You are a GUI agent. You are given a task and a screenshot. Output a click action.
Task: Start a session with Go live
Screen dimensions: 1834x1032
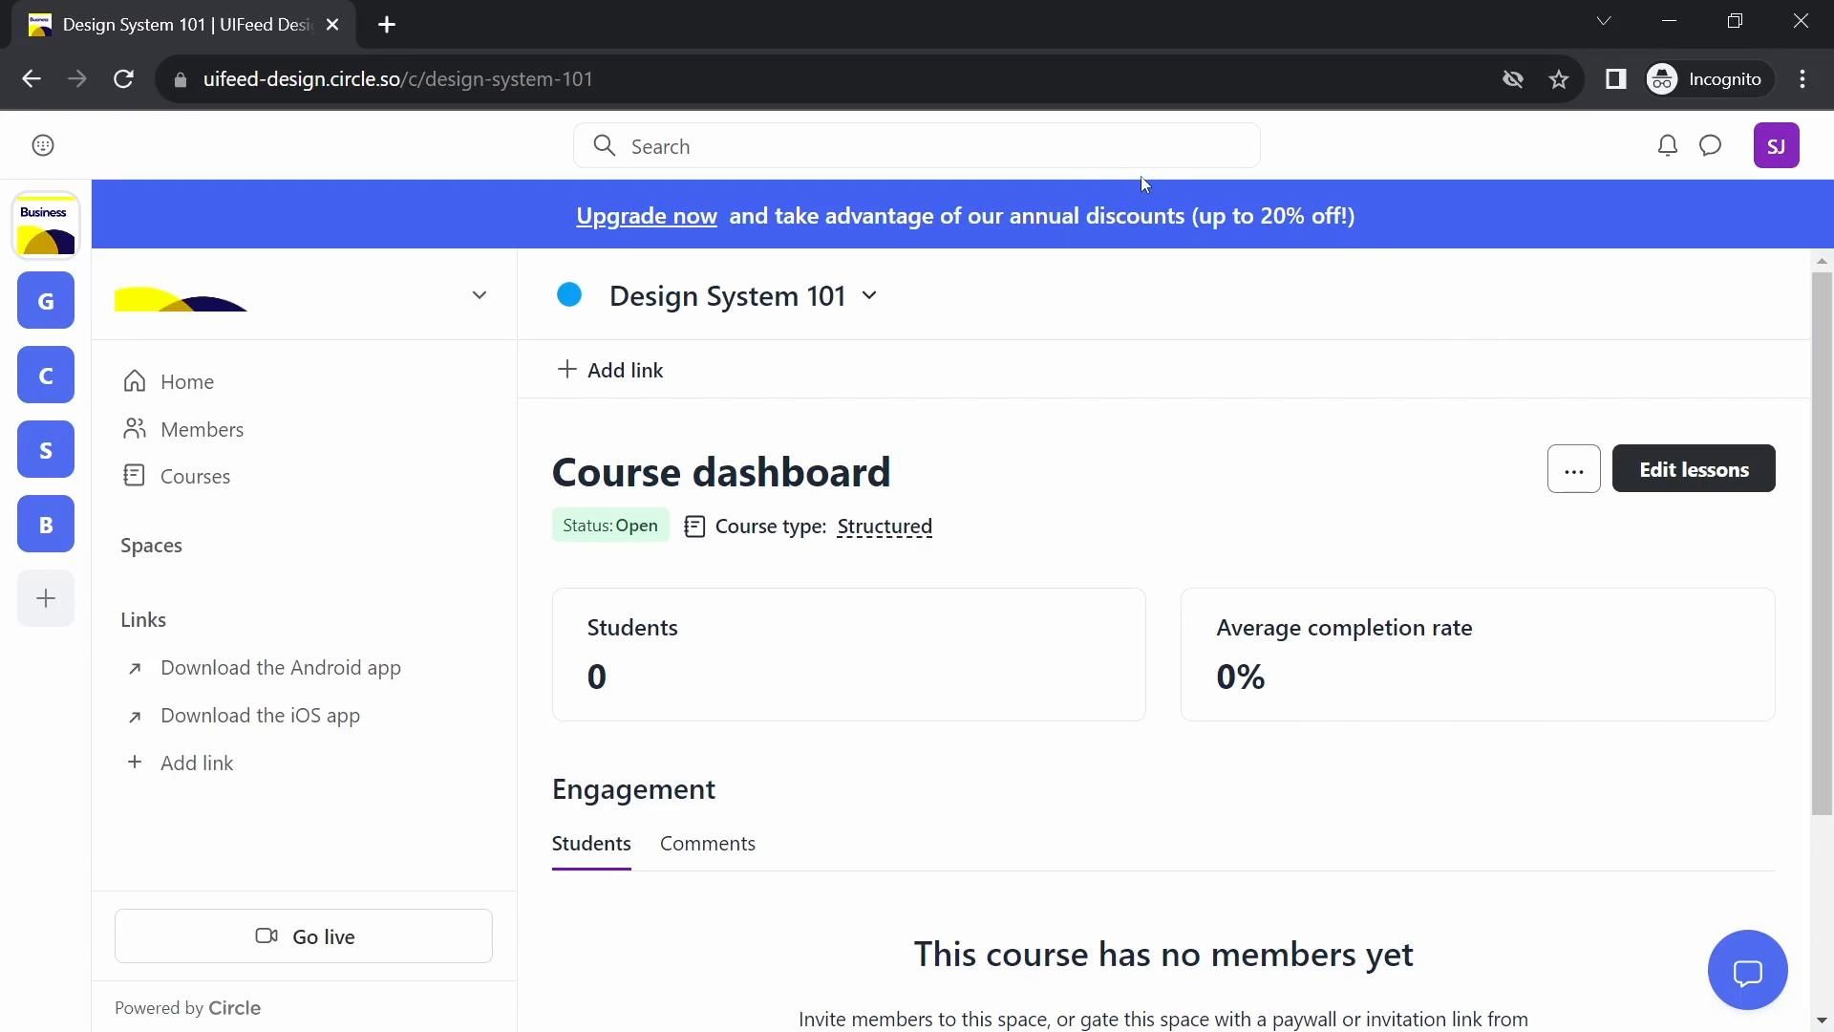[304, 936]
